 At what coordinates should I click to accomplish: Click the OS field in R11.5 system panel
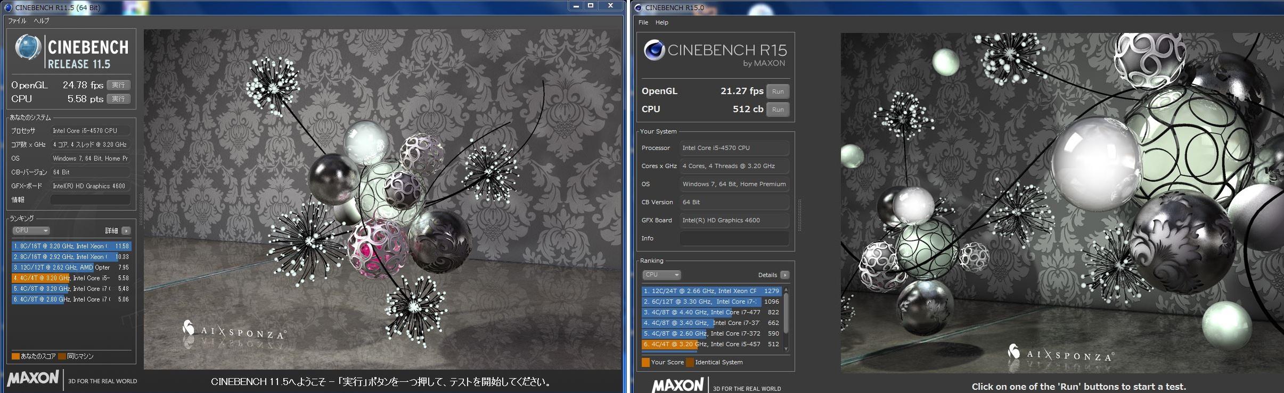click(91, 158)
